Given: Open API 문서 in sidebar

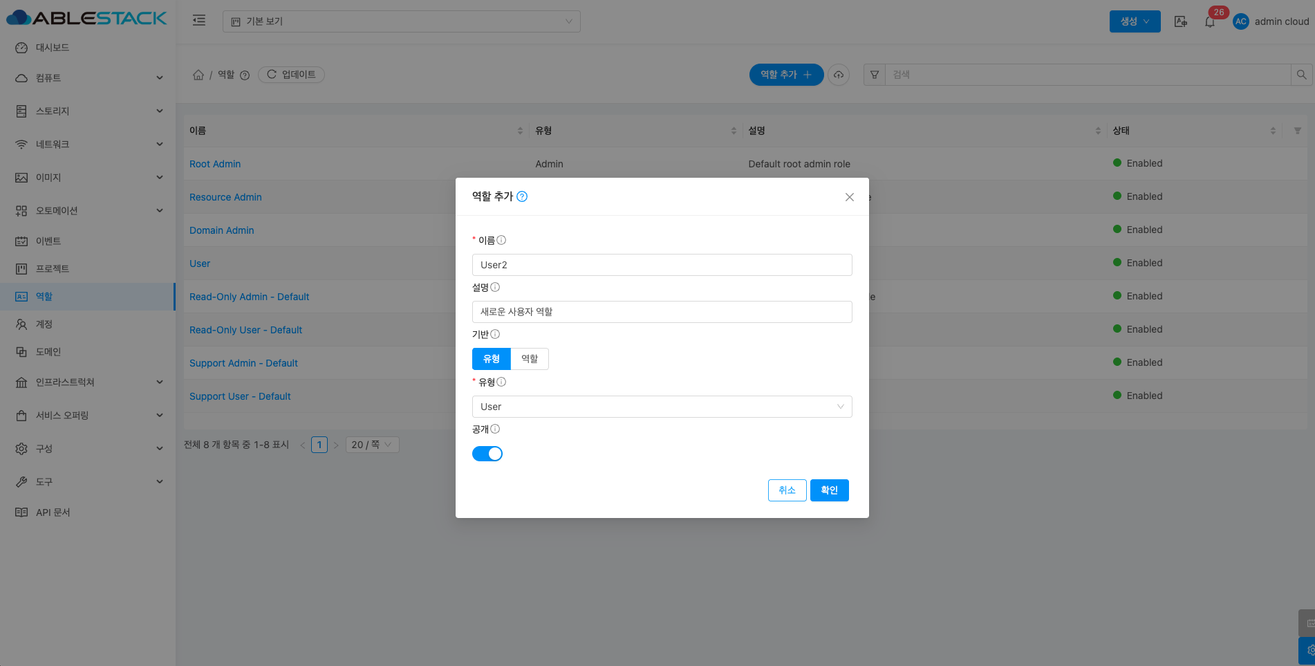Looking at the screenshot, I should point(87,512).
